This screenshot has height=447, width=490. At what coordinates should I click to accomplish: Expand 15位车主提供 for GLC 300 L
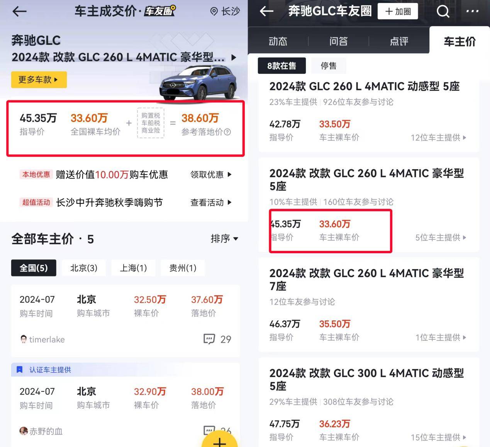438,437
